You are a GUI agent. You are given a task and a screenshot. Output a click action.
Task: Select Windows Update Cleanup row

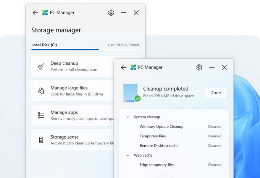(x=180, y=127)
